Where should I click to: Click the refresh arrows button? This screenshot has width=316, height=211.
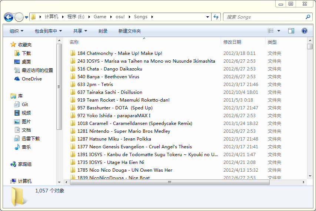tap(216, 17)
